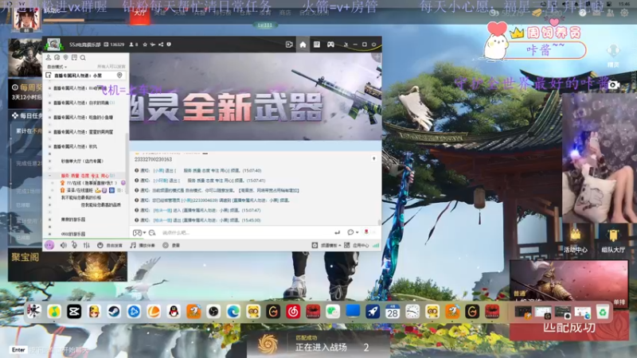Open the news panel icon beside the home icon
The height and width of the screenshot is (358, 637).
316,45
